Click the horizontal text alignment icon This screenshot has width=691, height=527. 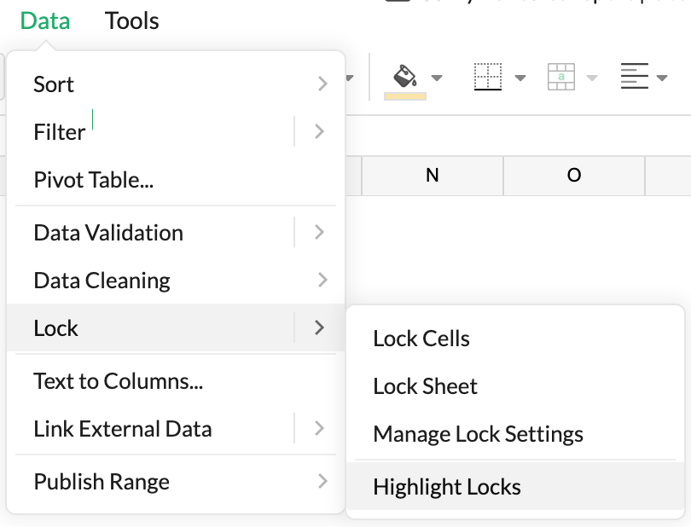[x=634, y=78]
